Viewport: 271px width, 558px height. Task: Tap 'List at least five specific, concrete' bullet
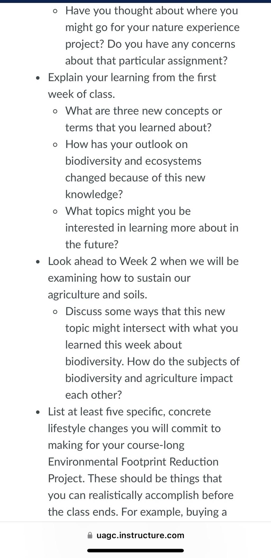coord(129,412)
